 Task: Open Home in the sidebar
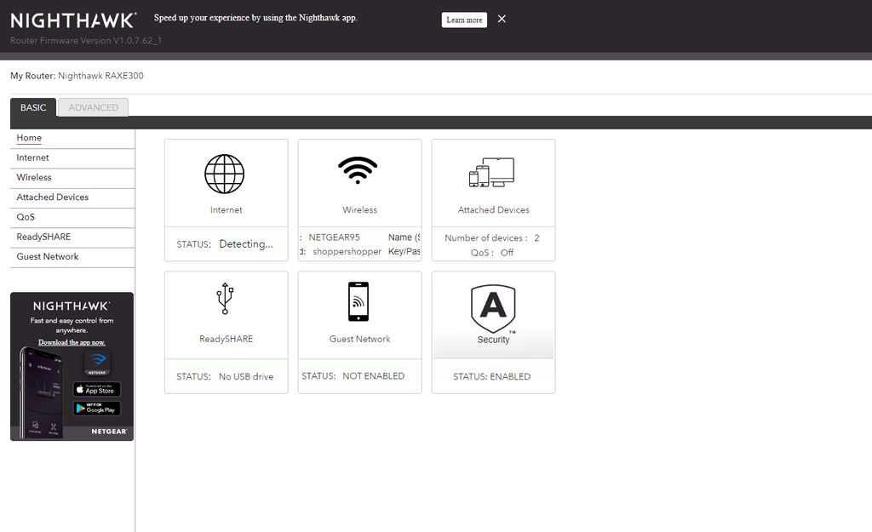pyautogui.click(x=29, y=138)
